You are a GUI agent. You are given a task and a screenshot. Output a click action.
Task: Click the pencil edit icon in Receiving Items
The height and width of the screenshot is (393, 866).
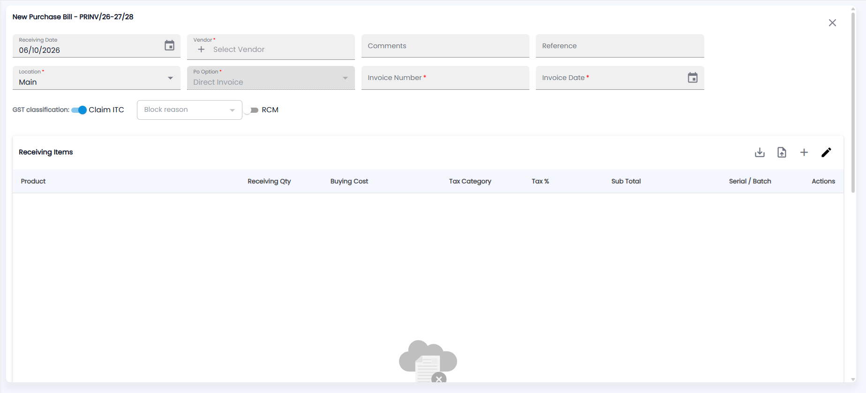click(x=826, y=153)
